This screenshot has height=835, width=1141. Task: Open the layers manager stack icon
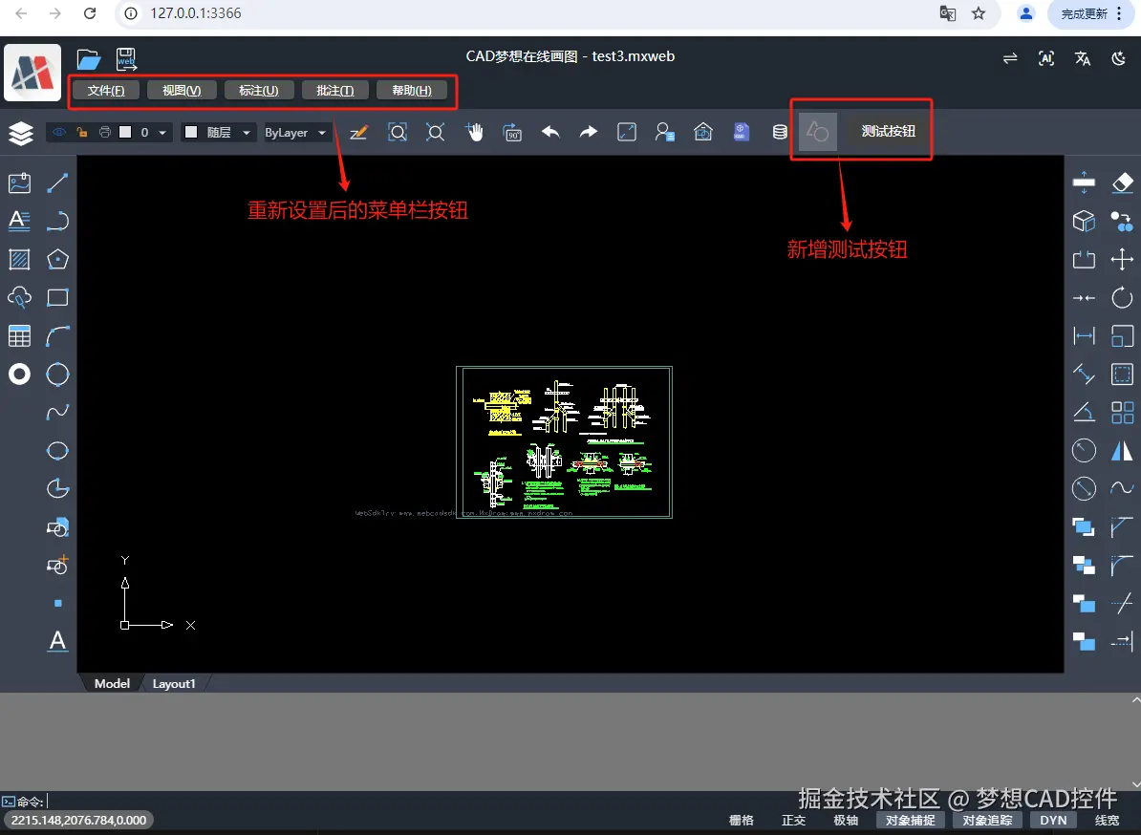[x=20, y=133]
